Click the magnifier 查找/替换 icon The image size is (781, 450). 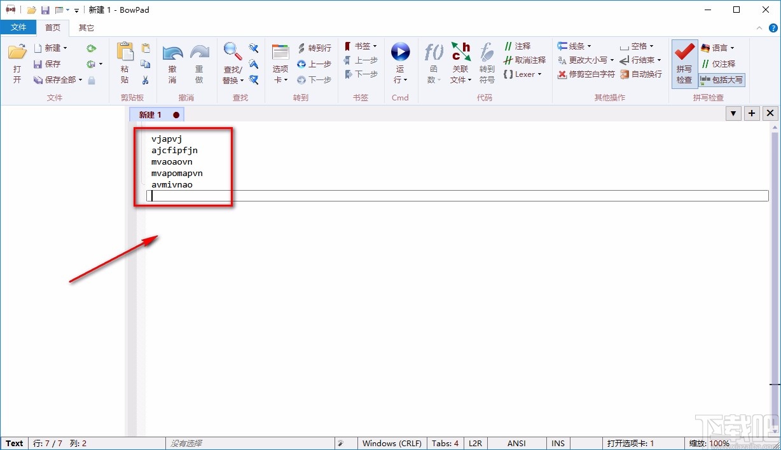(x=233, y=51)
